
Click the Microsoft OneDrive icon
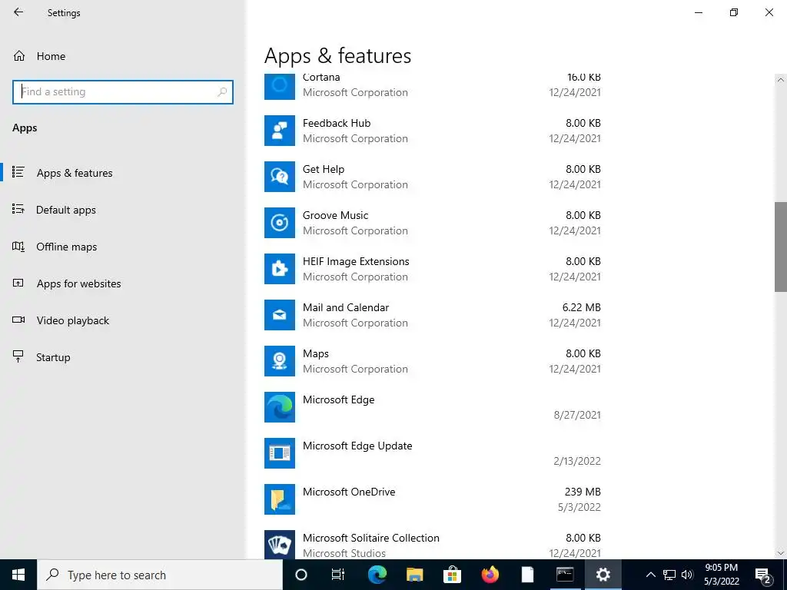coord(280,499)
